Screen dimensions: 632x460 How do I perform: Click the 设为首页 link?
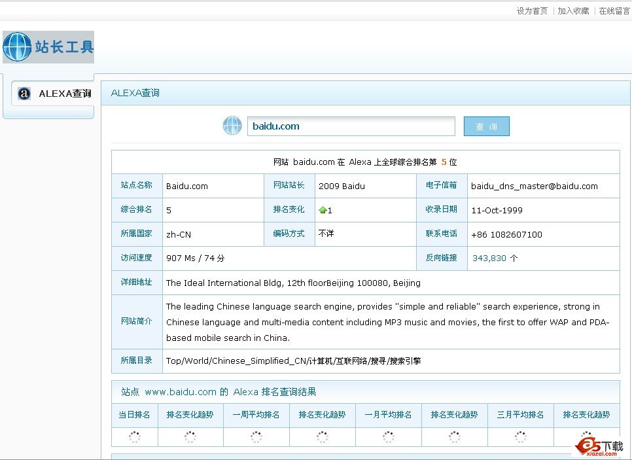click(x=532, y=11)
